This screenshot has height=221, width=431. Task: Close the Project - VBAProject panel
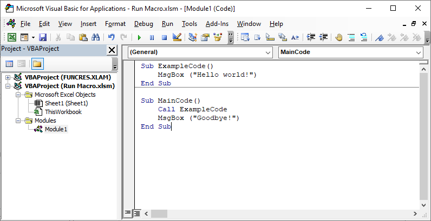pos(112,50)
